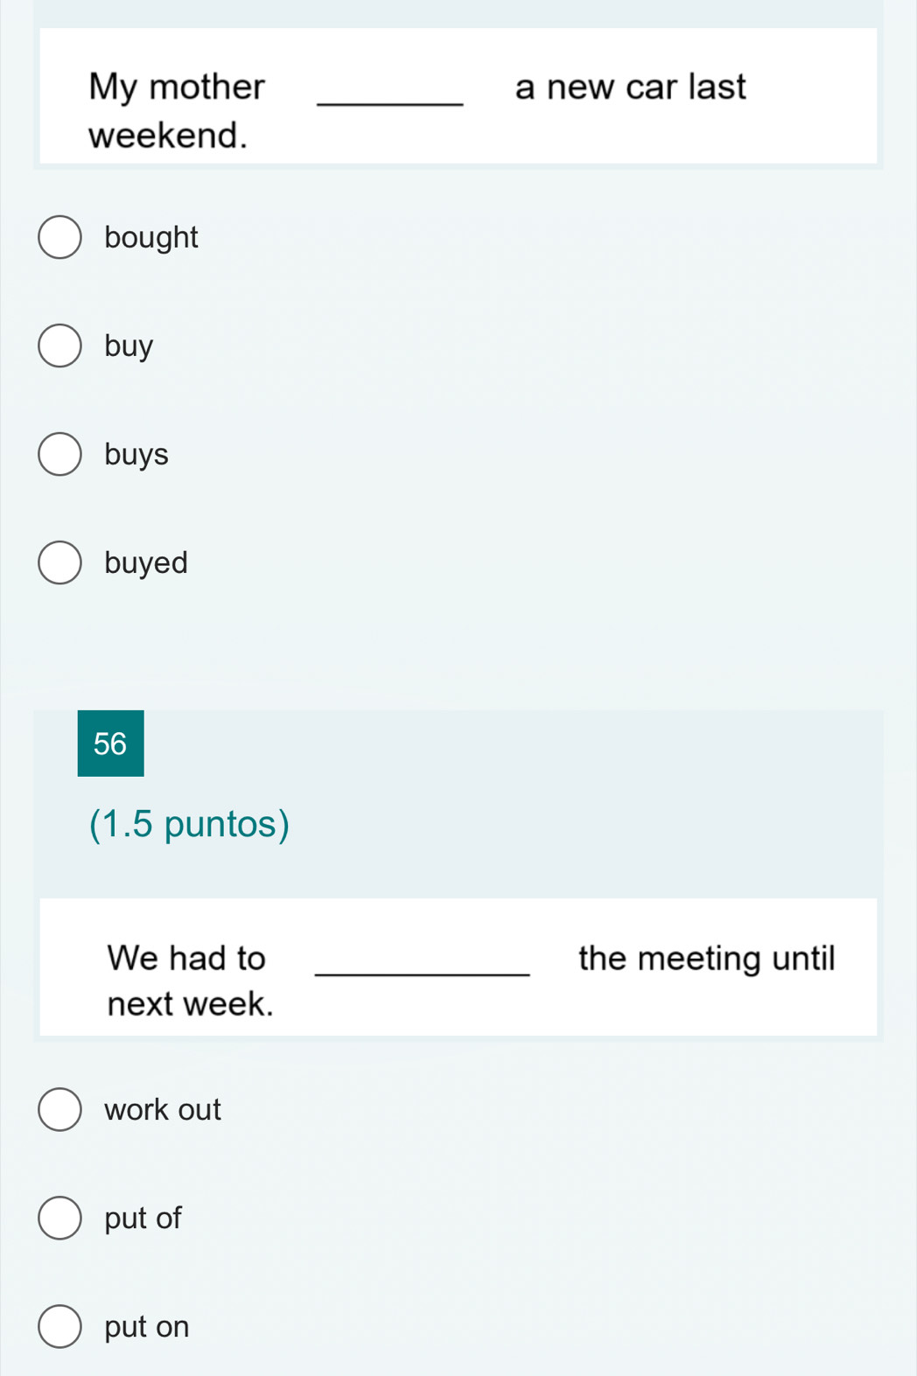Image resolution: width=917 pixels, height=1376 pixels.
Task: Choose the radio circle next to 'buy'
Action: coord(59,346)
